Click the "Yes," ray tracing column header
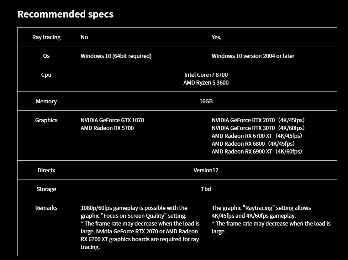 (x=216, y=37)
